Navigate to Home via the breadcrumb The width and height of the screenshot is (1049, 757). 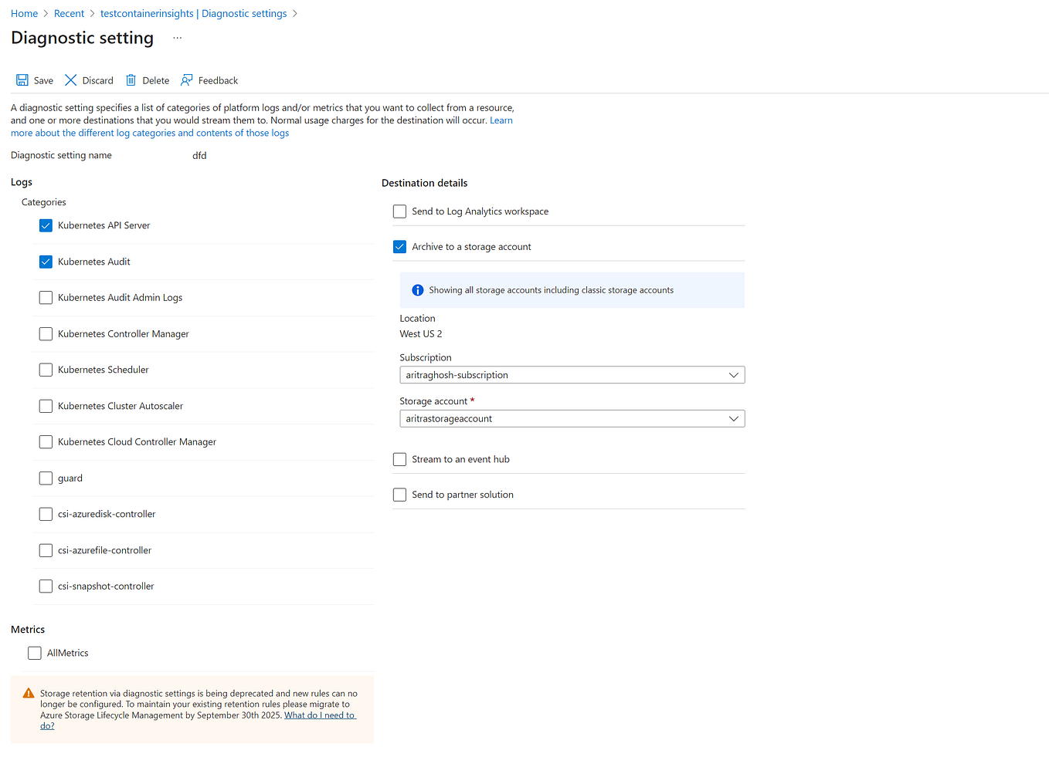24,13
